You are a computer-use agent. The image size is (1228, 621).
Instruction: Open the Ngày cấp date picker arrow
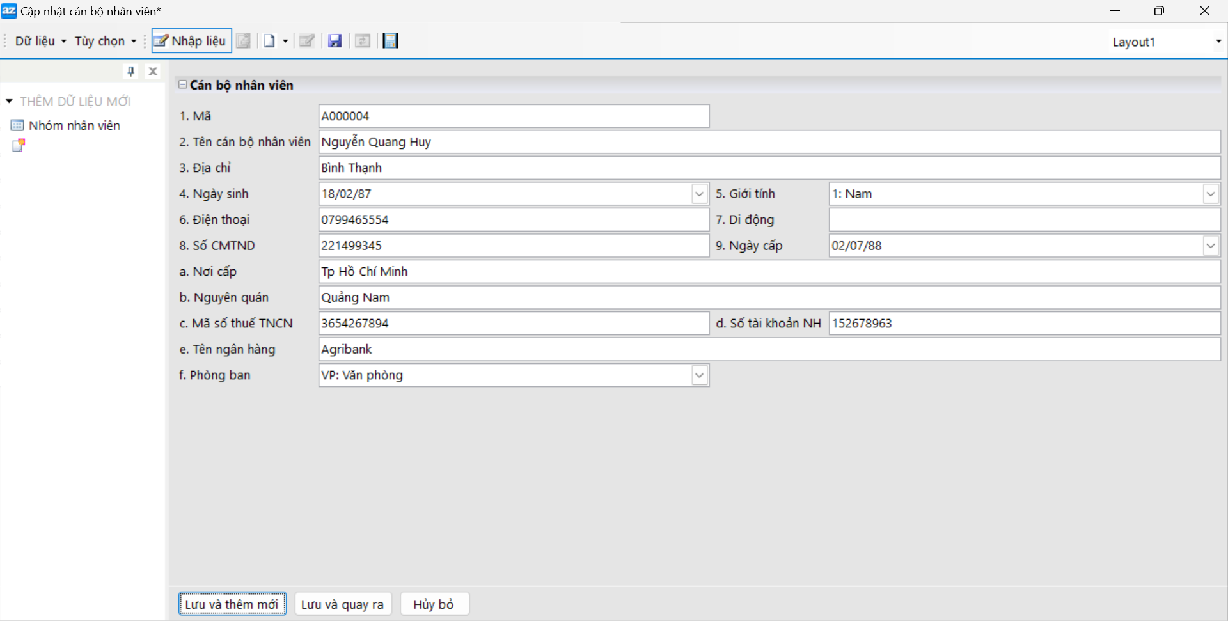pos(1210,246)
